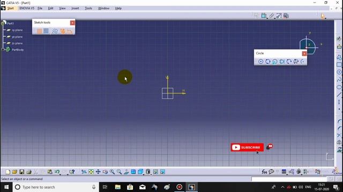The height and width of the screenshot is (192, 343).
Task: Toggle Snap to Point in Sketch tools
Action: 46,31
